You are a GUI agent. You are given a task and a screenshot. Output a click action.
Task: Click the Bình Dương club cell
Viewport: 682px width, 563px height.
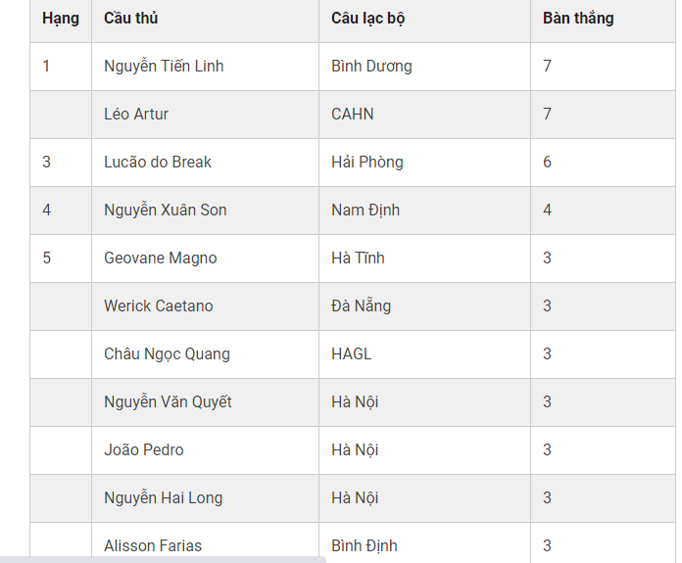371,67
